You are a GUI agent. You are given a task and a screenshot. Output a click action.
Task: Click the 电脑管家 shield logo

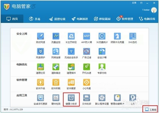pos(7,7)
